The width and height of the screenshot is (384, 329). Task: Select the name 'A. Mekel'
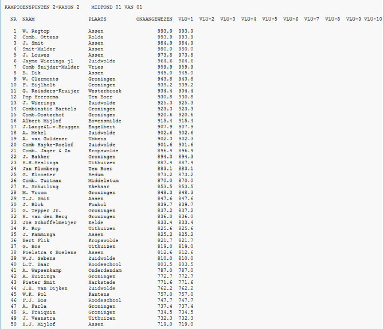(x=34, y=133)
